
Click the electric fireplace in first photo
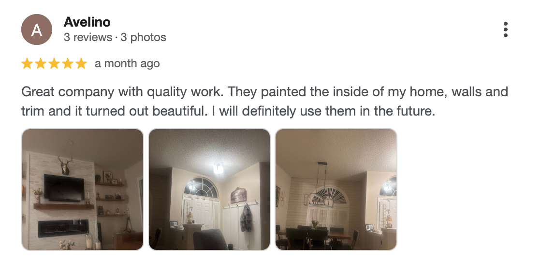coord(63,228)
